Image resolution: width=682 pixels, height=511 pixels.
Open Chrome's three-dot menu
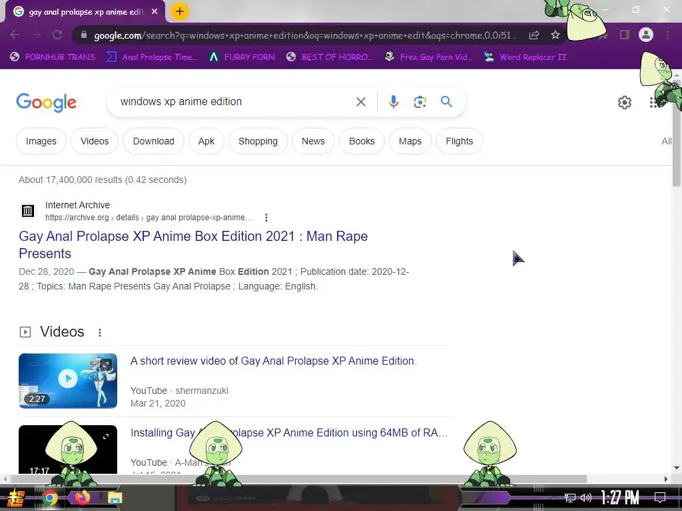[667, 35]
